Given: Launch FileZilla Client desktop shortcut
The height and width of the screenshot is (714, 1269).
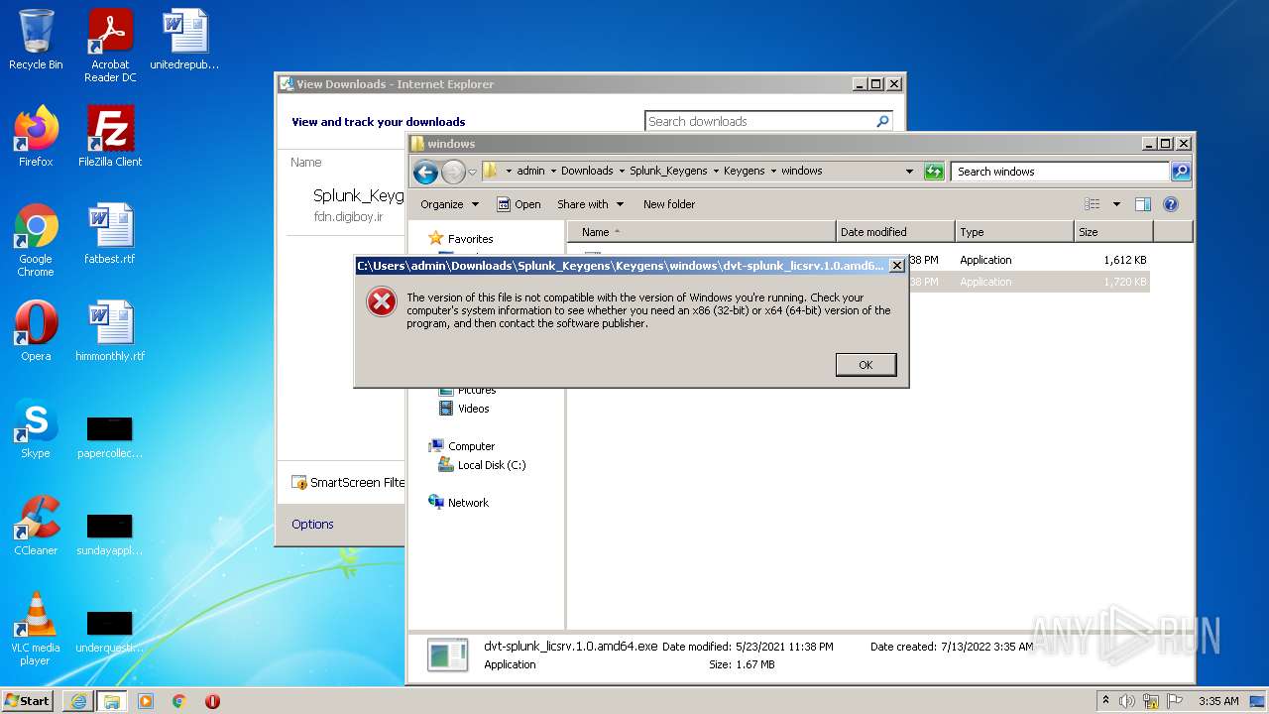Looking at the screenshot, I should [110, 137].
